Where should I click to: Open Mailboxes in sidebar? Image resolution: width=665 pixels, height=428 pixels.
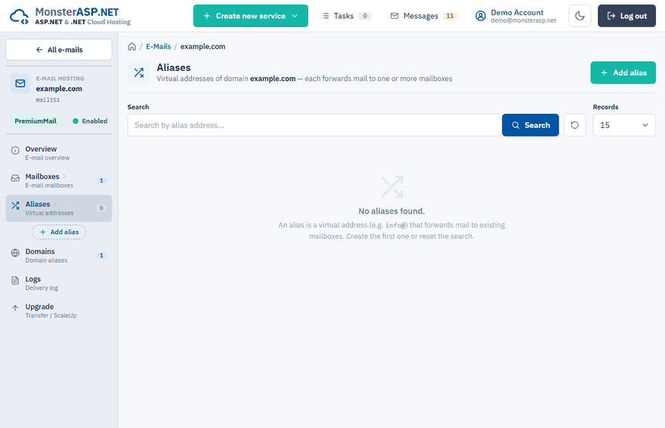[59, 180]
